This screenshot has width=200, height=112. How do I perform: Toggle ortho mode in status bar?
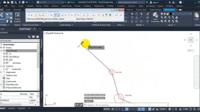point(123,109)
